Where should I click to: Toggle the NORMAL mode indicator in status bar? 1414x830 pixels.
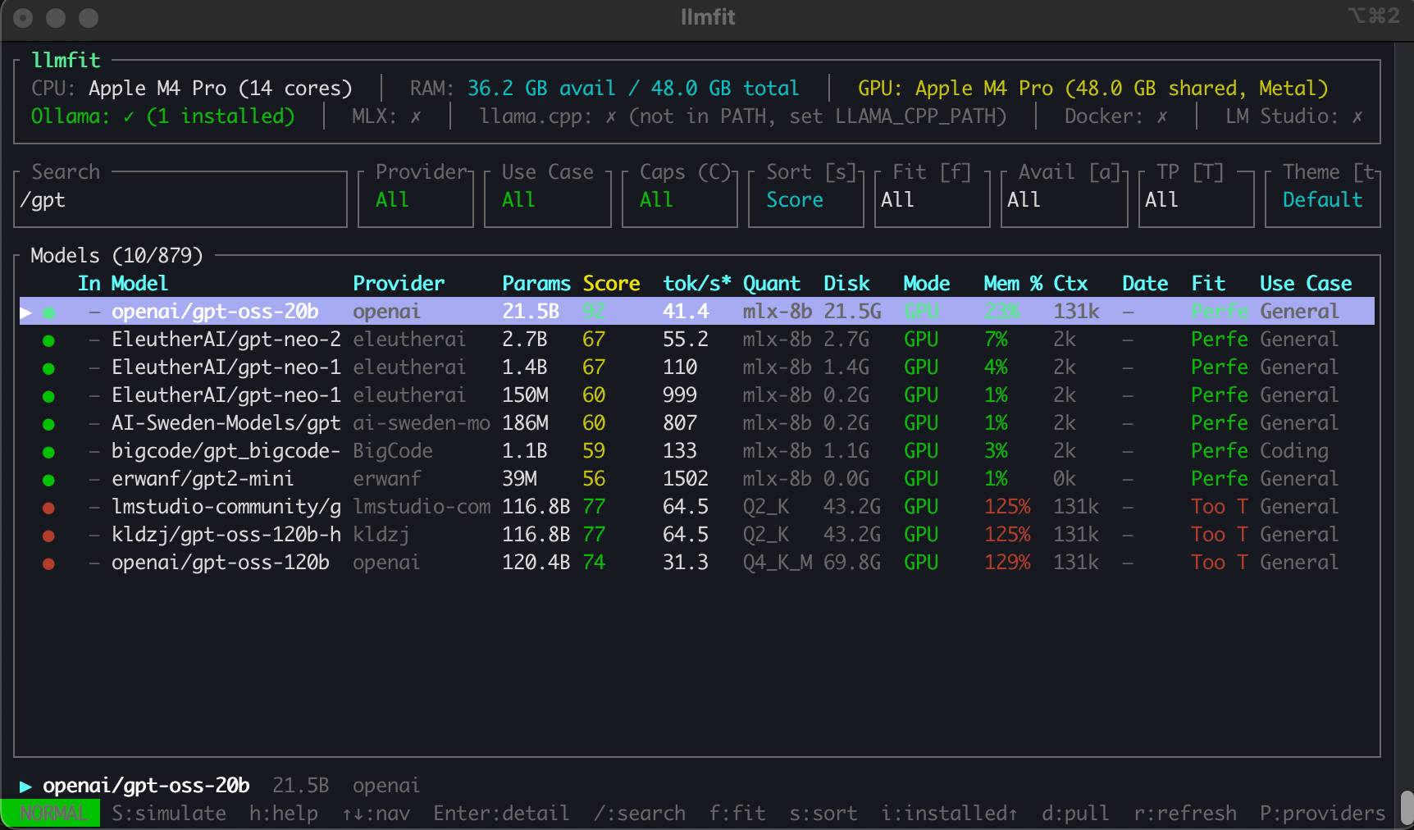point(51,813)
